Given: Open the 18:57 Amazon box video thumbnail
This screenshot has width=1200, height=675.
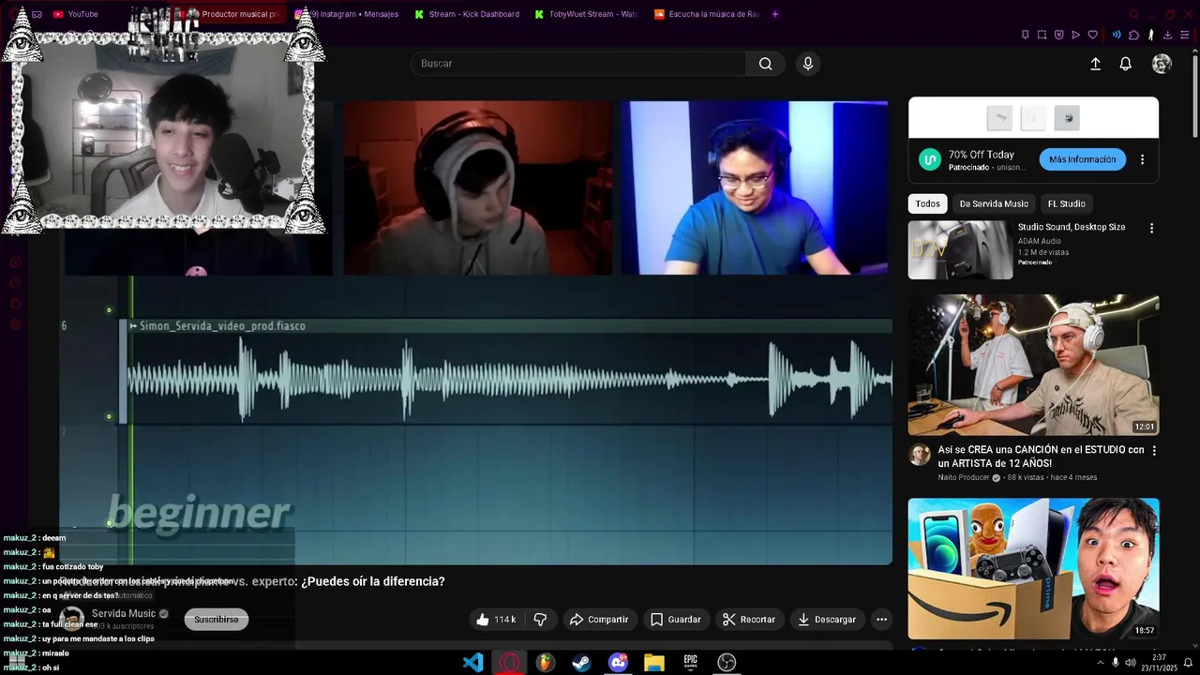Looking at the screenshot, I should coord(1033,568).
